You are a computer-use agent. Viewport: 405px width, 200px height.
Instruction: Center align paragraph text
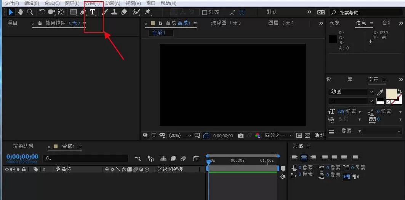tap(304, 157)
